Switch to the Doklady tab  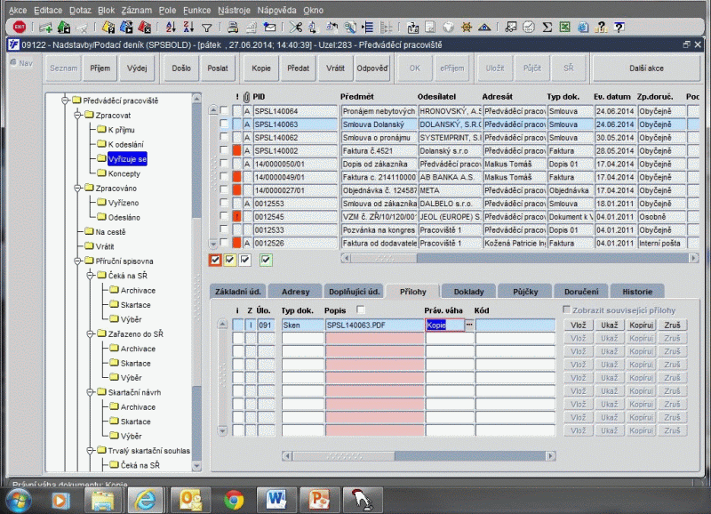[469, 292]
